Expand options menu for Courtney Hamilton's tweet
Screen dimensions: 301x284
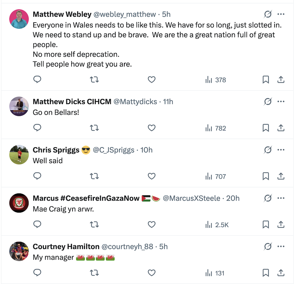(281, 247)
